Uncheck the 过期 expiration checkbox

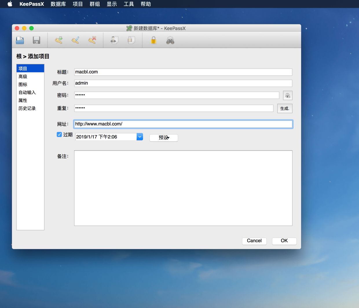coord(59,135)
